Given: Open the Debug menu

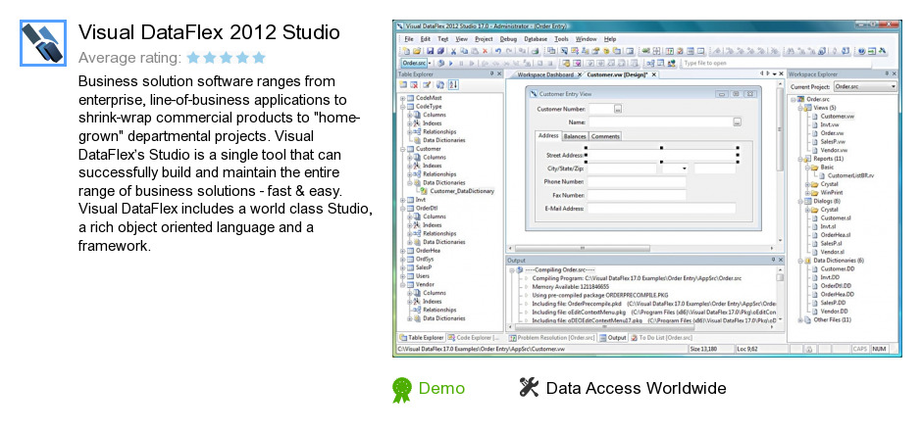Looking at the screenshot, I should pyautogui.click(x=508, y=39).
